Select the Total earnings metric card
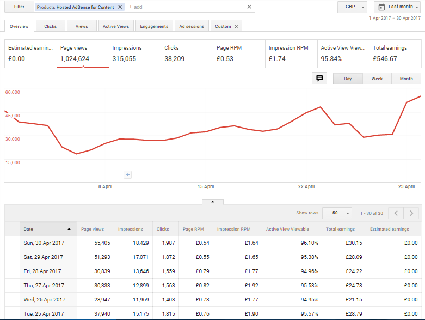The height and width of the screenshot is (320, 425). (395, 53)
